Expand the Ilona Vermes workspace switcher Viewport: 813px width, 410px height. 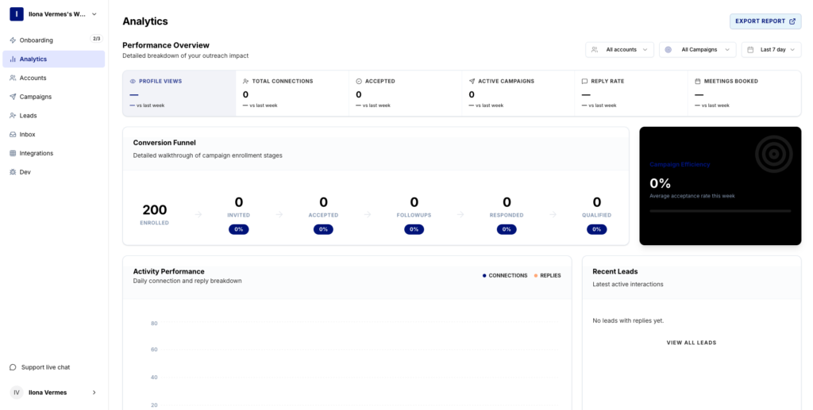(53, 14)
